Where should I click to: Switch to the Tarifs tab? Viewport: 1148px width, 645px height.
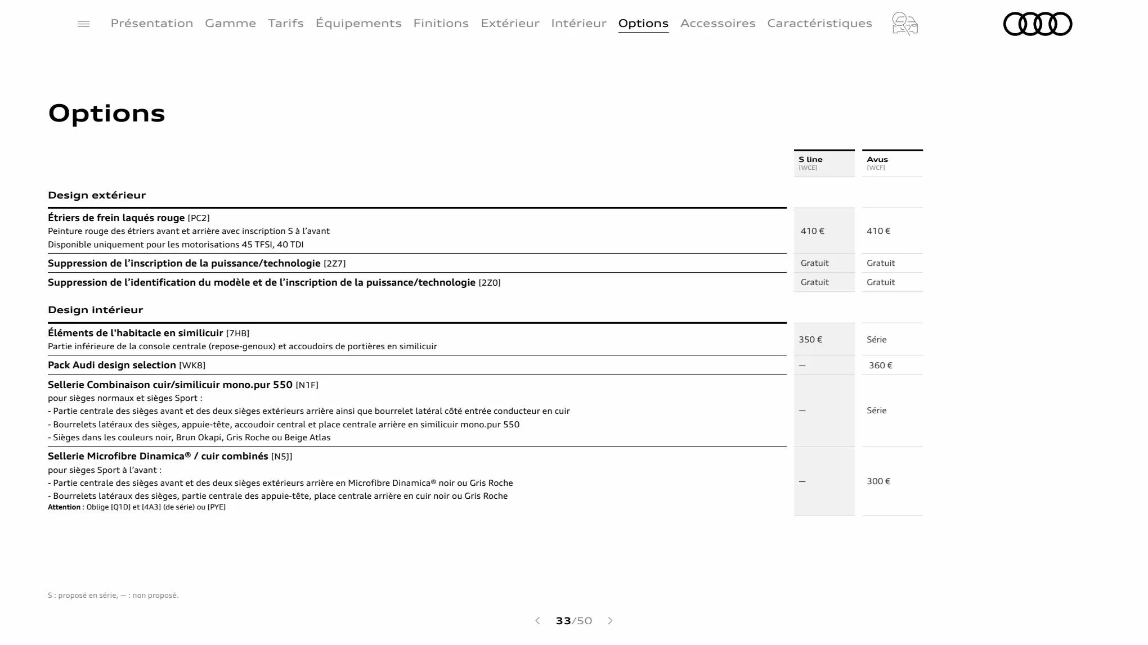[x=286, y=23]
